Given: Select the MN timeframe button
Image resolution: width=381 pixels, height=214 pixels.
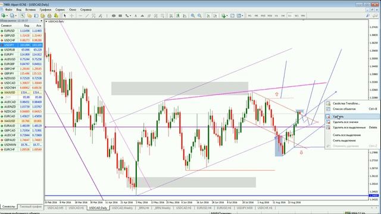Looking at the screenshot, I should click(303, 16).
